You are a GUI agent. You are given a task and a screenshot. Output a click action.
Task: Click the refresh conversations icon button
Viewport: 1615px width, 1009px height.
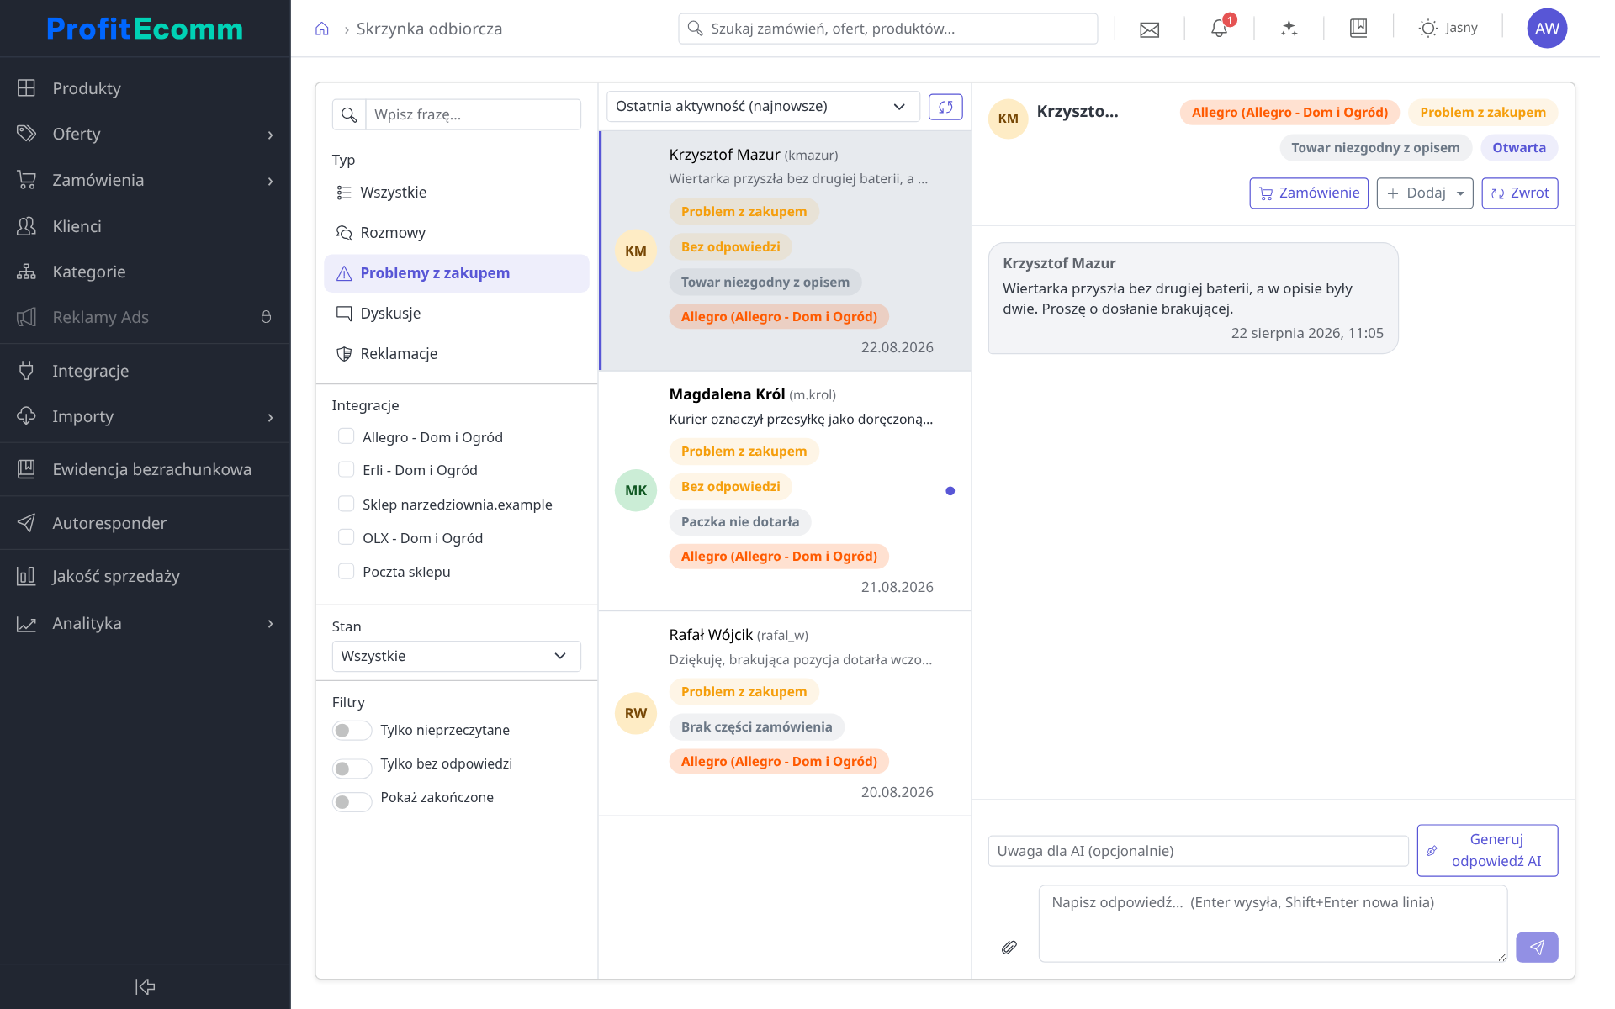945,107
